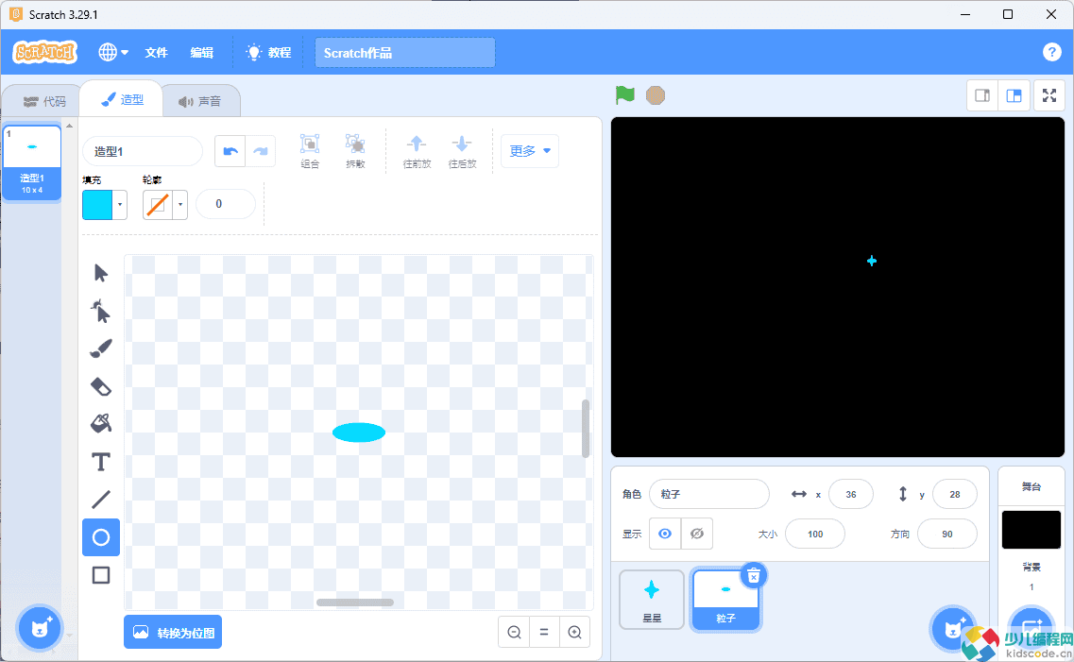Select the Eraser tool
This screenshot has width=1074, height=662.
[x=101, y=386]
